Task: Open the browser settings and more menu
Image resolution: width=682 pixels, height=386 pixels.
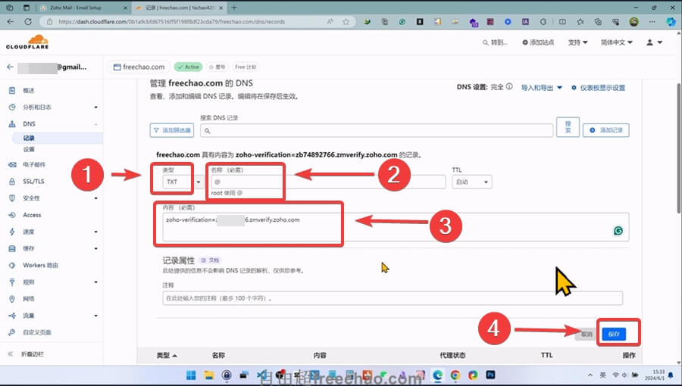Action: tap(652, 22)
